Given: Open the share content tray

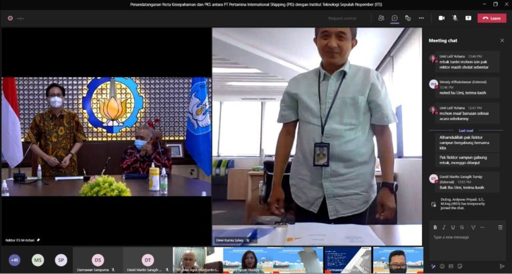Looking at the screenshot, I should point(468,18).
